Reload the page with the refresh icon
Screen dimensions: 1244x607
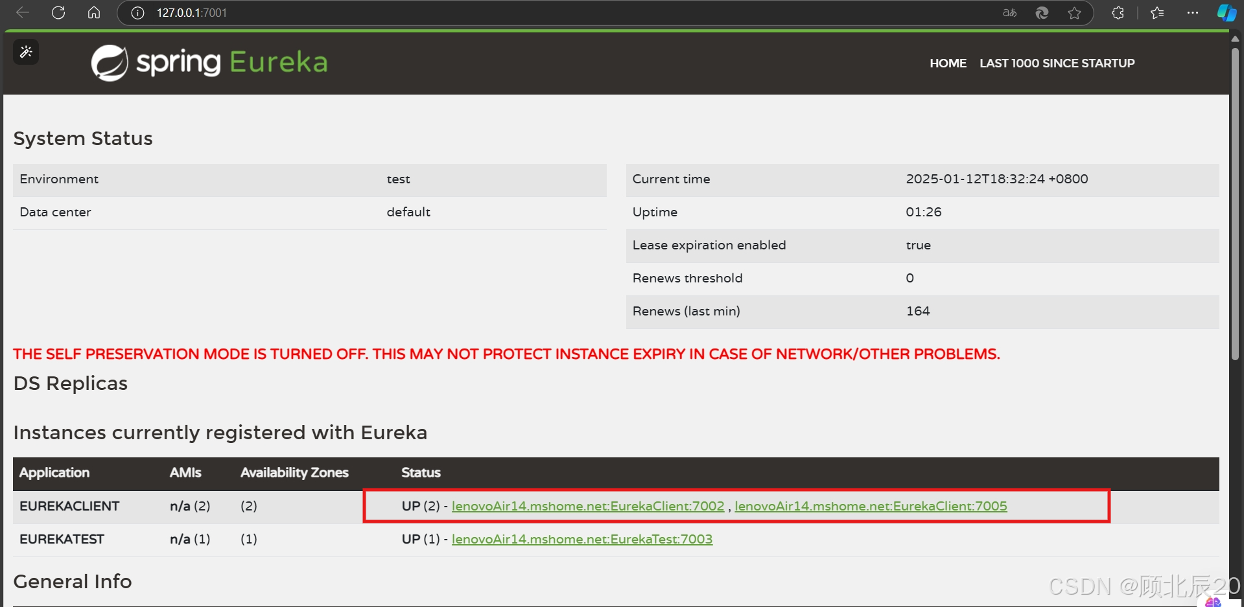click(58, 12)
